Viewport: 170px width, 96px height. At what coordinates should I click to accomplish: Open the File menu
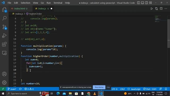(x=9, y=3)
